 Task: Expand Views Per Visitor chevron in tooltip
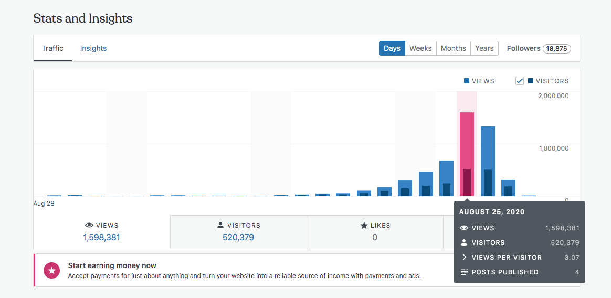pyautogui.click(x=464, y=258)
